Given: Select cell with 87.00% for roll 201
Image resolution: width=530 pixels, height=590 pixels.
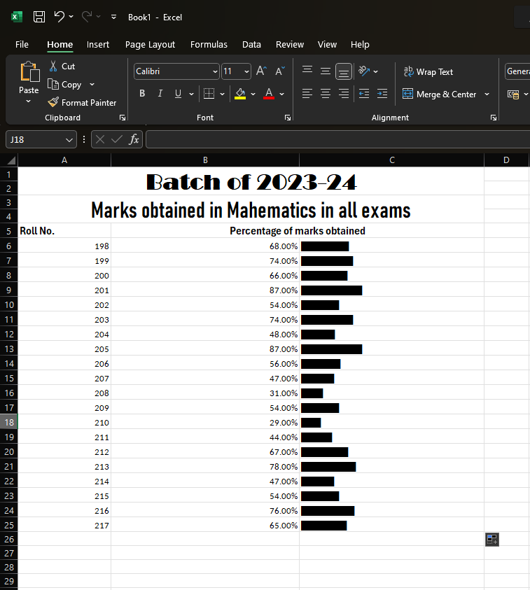Looking at the screenshot, I should tap(205, 290).
